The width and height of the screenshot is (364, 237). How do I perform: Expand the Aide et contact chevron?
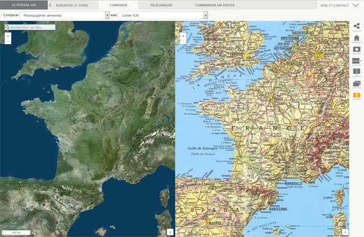(356, 5)
